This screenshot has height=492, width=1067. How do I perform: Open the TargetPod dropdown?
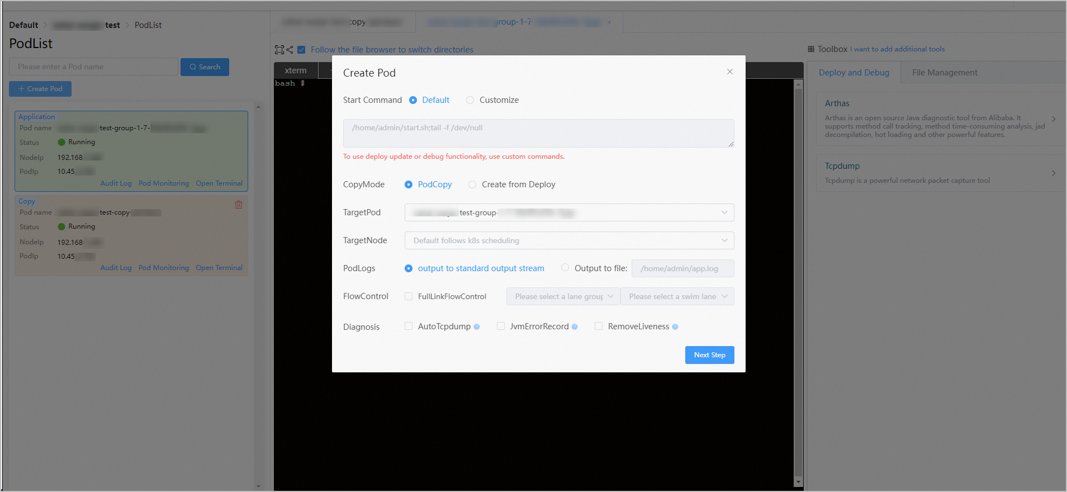pos(569,212)
